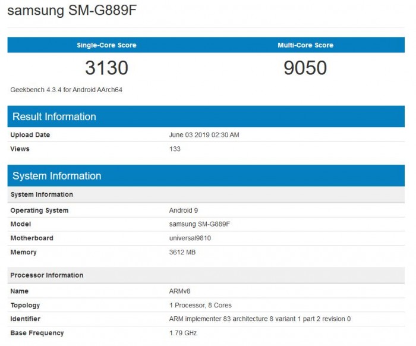Click the Views count 133
Screen dimensions: 416x346
(x=175, y=149)
